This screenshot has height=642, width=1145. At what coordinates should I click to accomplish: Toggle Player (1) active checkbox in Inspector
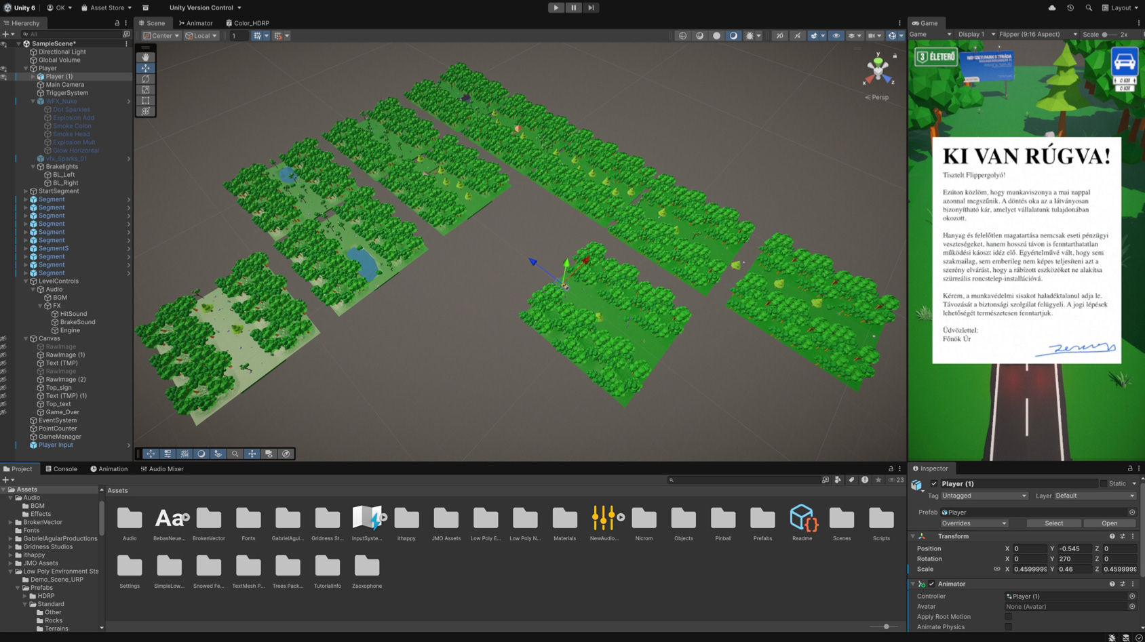click(x=934, y=483)
